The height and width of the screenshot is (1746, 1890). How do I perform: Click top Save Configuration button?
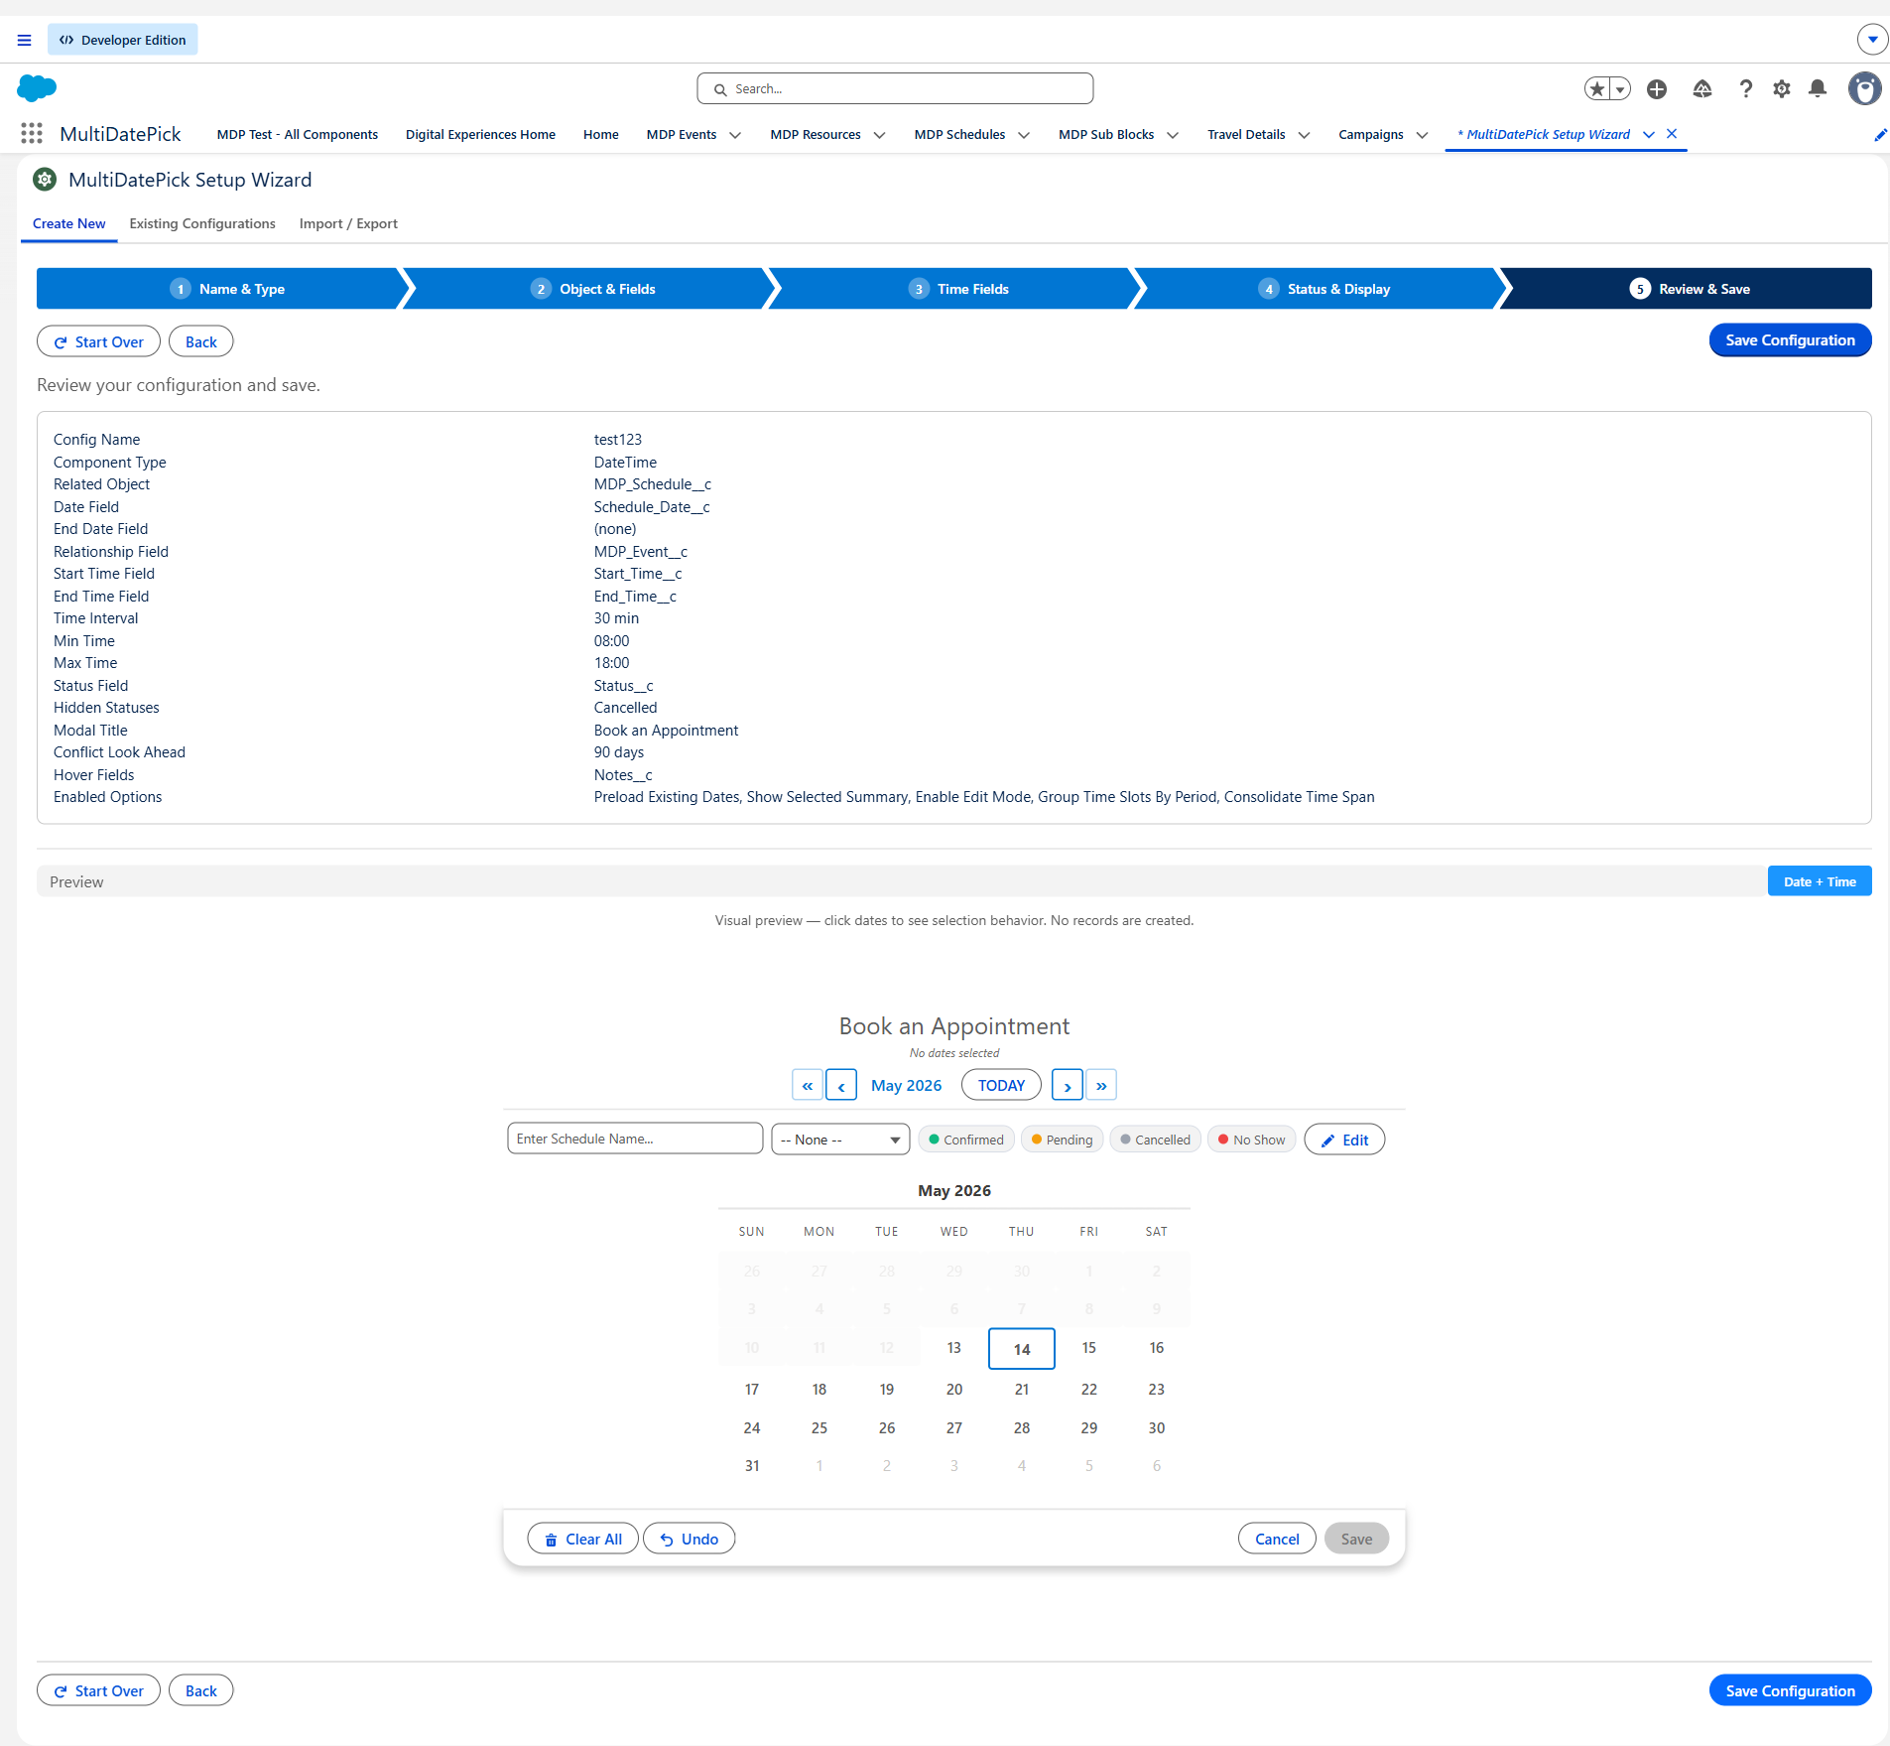pyautogui.click(x=1790, y=340)
